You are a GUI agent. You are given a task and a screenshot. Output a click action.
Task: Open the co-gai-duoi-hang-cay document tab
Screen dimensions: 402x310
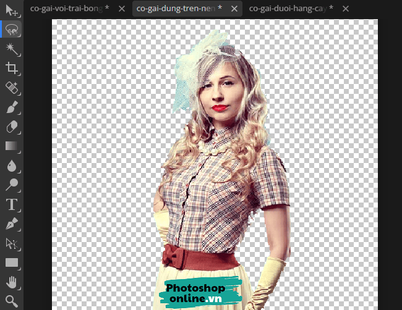click(291, 9)
